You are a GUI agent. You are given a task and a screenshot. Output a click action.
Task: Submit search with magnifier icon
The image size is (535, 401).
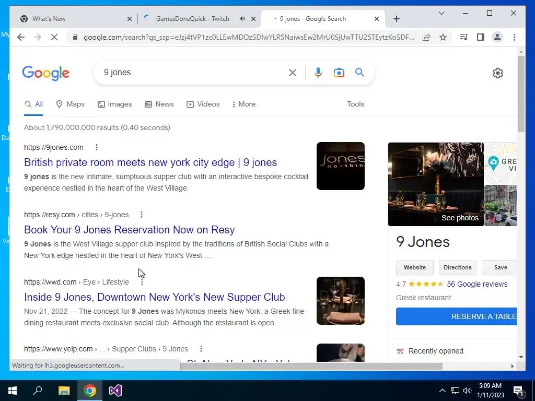click(359, 72)
